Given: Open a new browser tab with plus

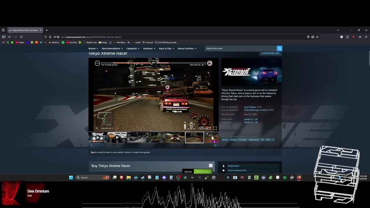Looking at the screenshot, I should 47,30.
